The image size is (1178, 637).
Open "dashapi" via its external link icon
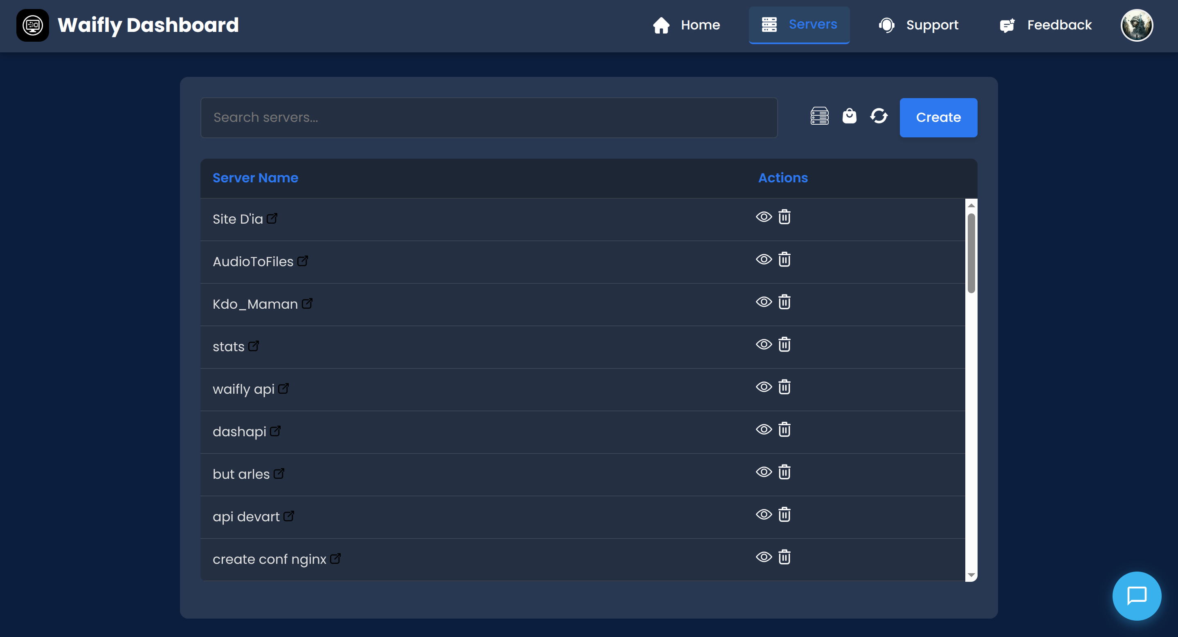pyautogui.click(x=275, y=430)
